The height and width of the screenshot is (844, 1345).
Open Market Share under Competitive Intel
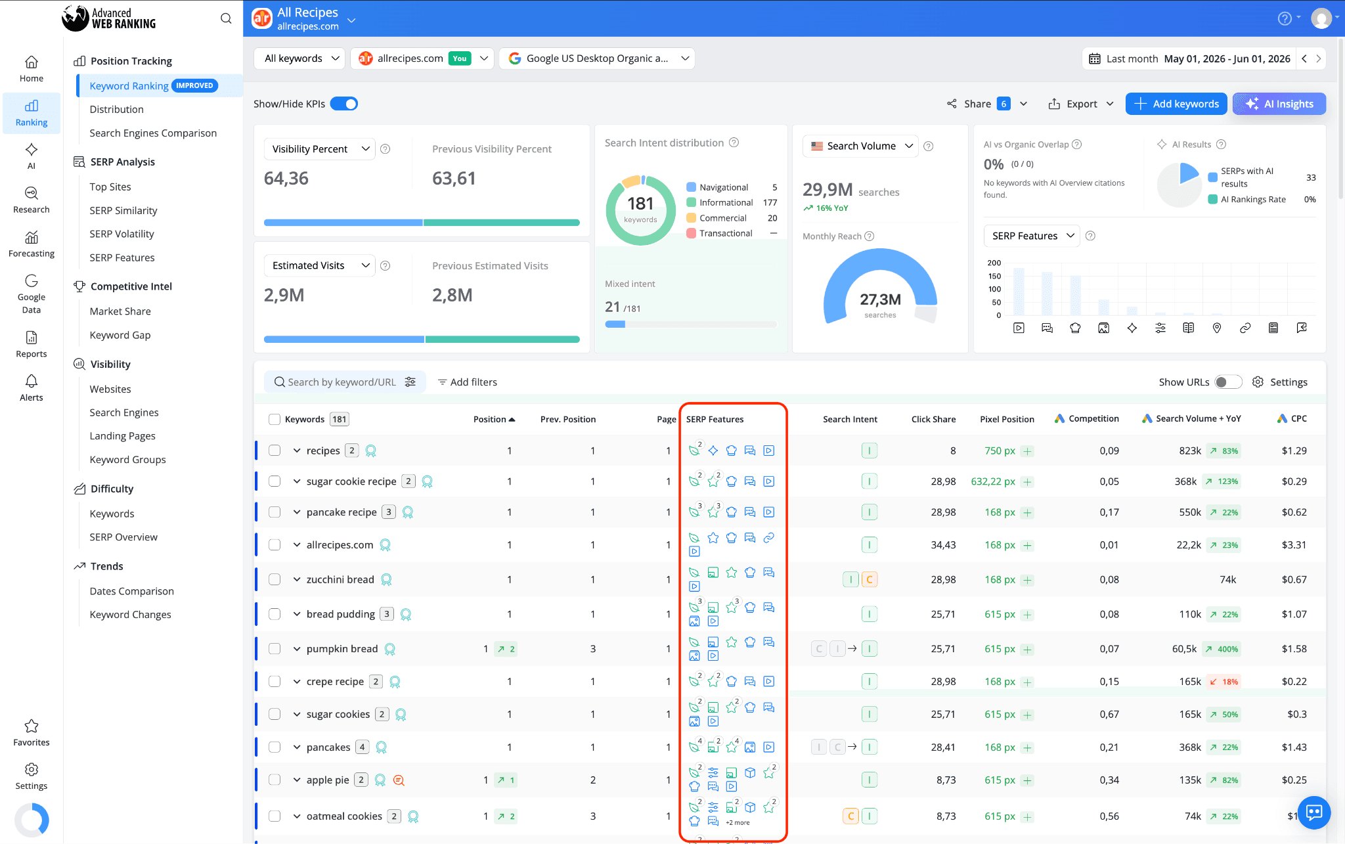pyautogui.click(x=120, y=311)
